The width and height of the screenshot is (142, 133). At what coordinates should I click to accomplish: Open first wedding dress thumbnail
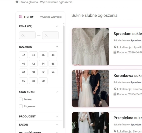coord(90,47)
